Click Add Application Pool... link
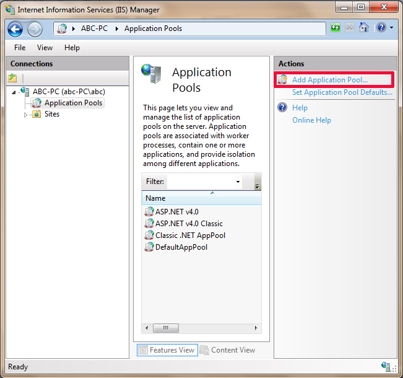The height and width of the screenshot is (378, 403). point(330,80)
